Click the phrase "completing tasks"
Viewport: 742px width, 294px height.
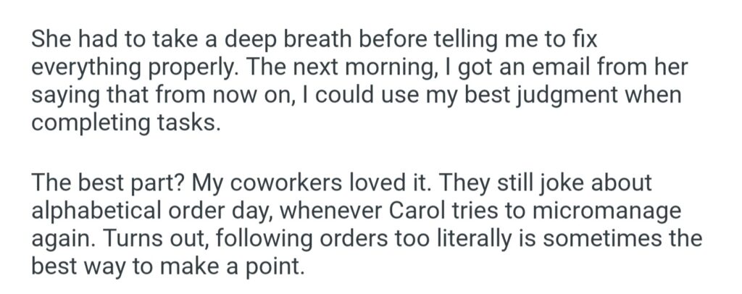coord(123,121)
